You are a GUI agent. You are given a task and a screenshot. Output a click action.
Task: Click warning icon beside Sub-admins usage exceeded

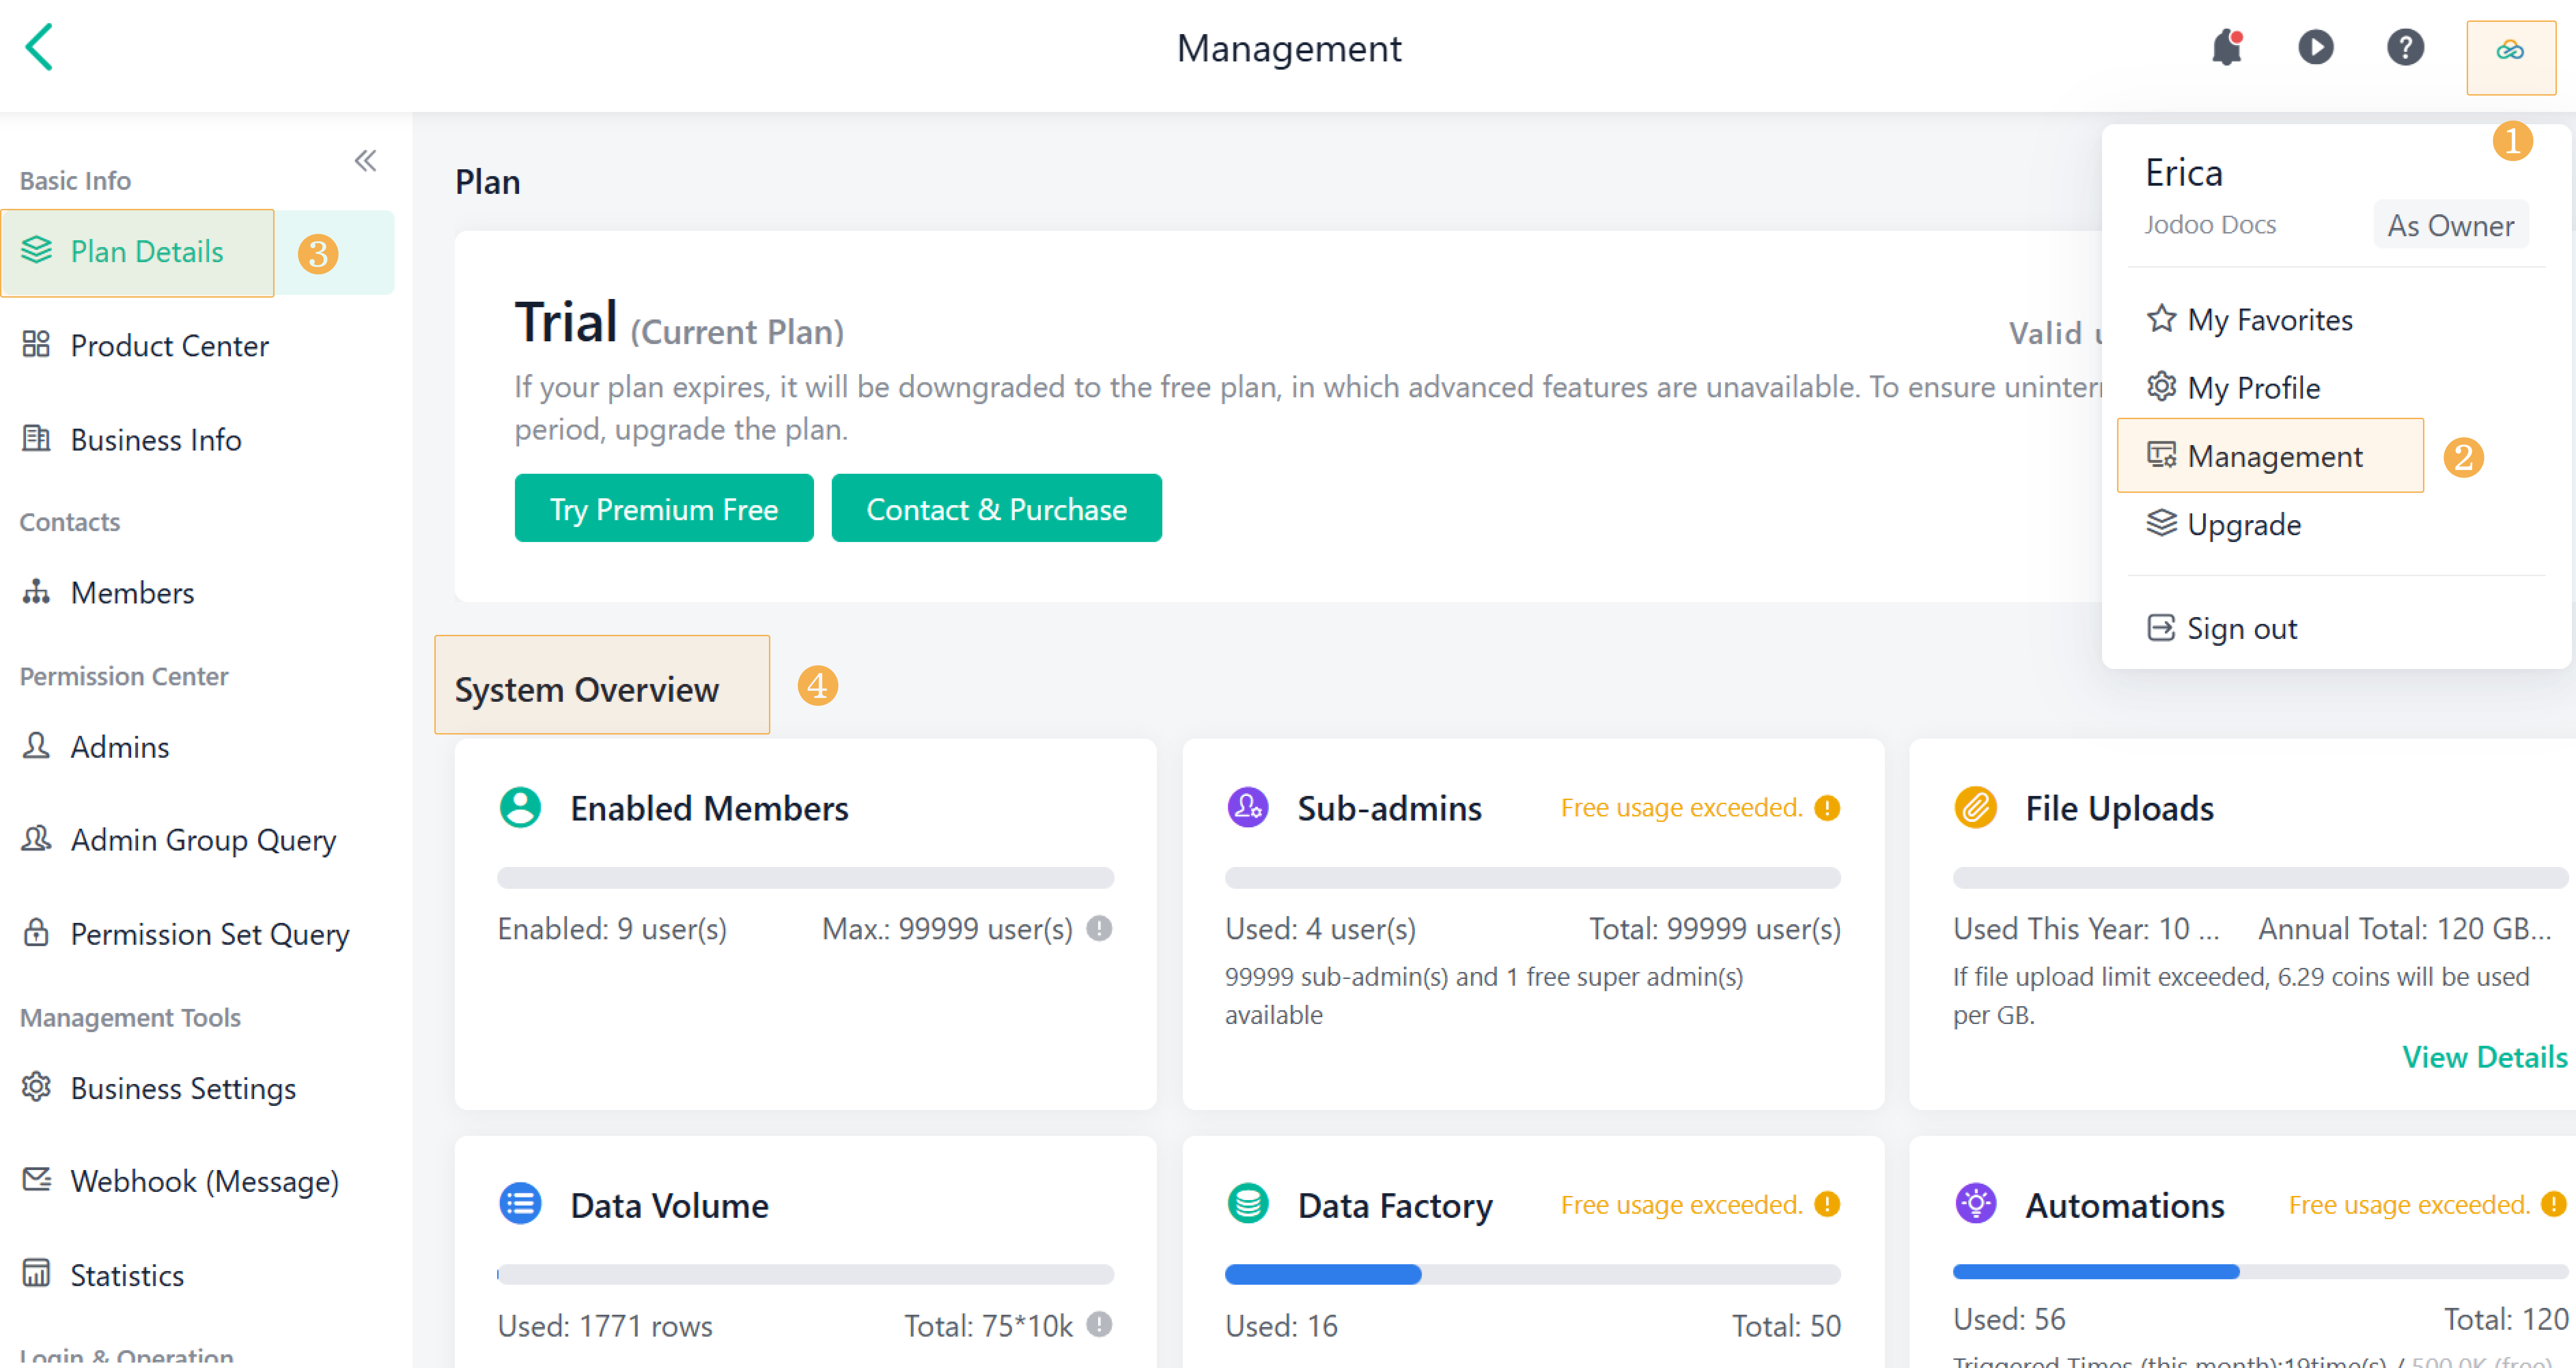pos(1827,808)
